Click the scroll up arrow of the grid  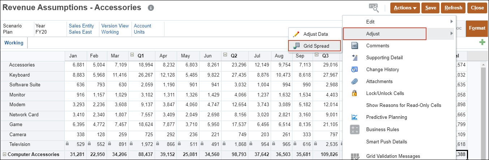483,64
